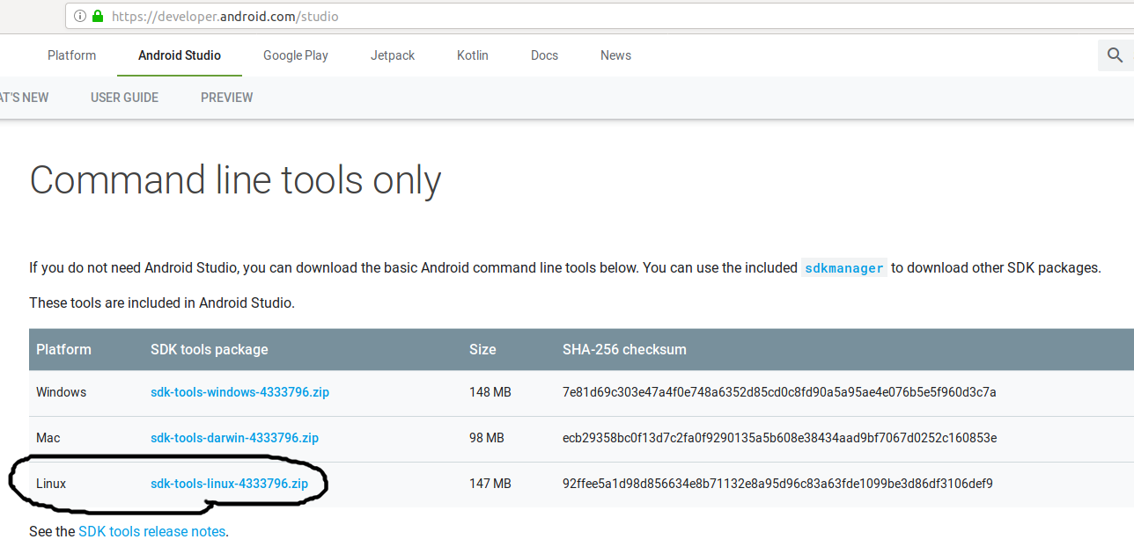
Task: Click the Mac platform cell
Action: (x=48, y=438)
